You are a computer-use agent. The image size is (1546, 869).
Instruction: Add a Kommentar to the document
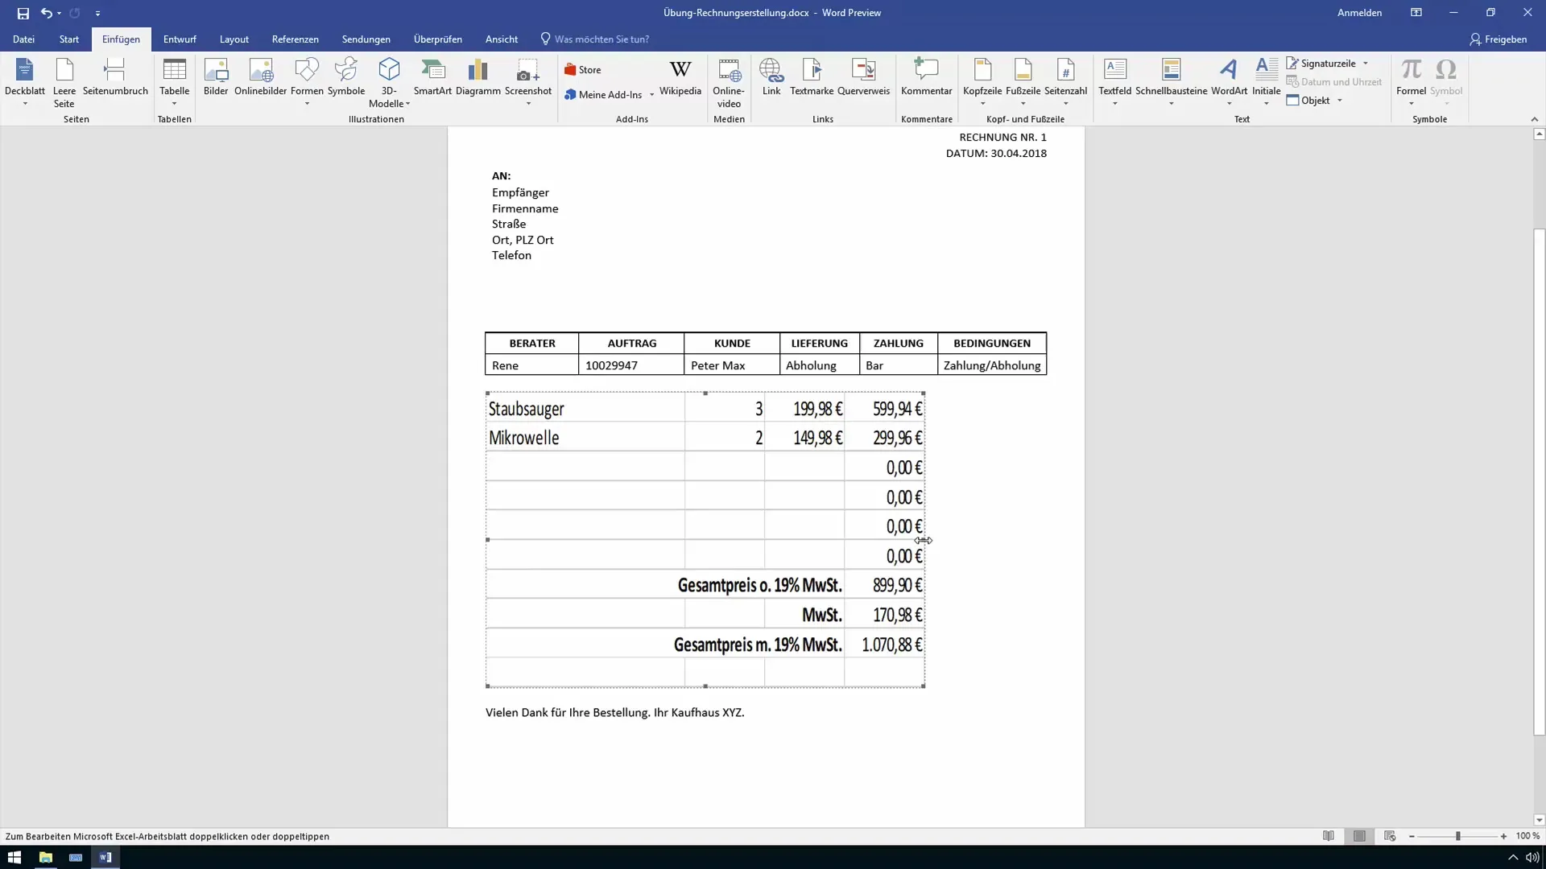[926, 78]
